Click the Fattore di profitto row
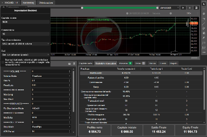Viewport: 207px width, 137px height. pos(141,78)
